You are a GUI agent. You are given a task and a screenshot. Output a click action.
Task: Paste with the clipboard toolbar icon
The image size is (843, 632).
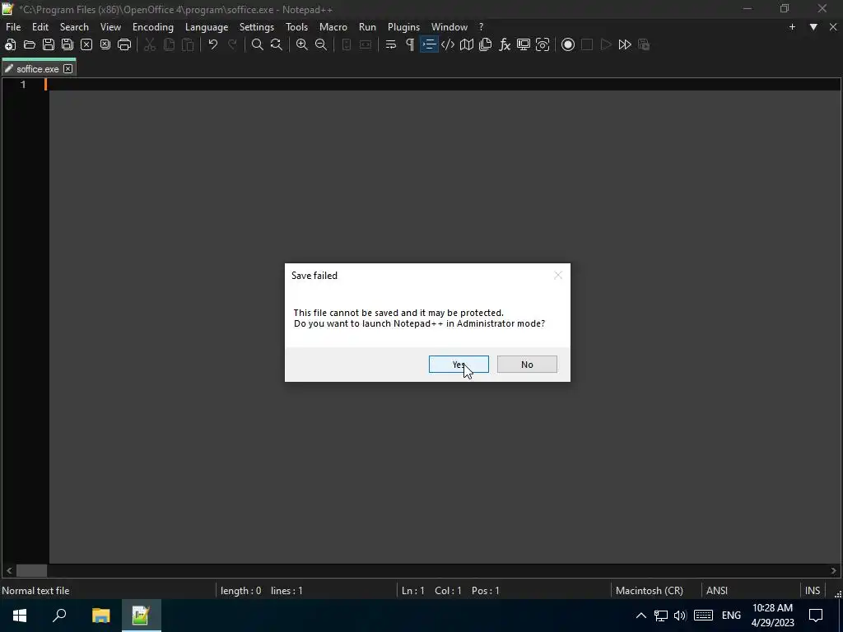click(188, 44)
